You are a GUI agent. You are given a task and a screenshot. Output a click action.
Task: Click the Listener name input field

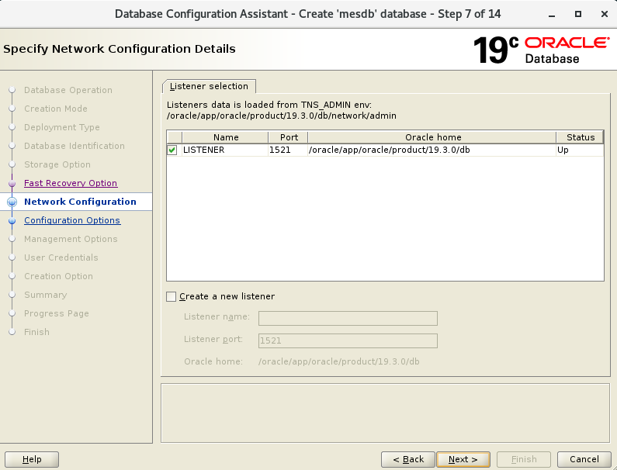(348, 318)
